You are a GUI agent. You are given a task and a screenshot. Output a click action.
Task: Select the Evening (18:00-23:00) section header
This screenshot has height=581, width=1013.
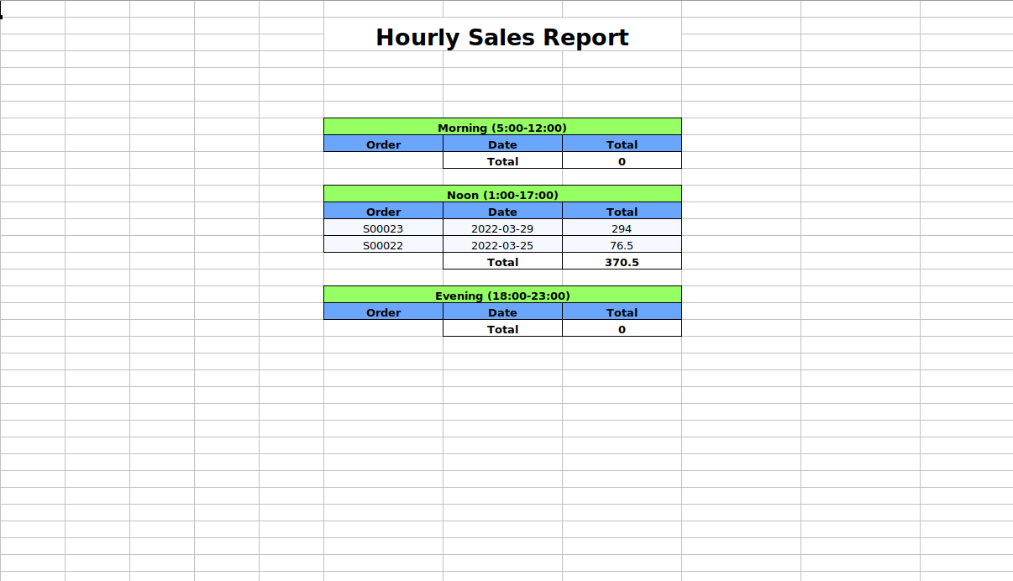(x=502, y=296)
